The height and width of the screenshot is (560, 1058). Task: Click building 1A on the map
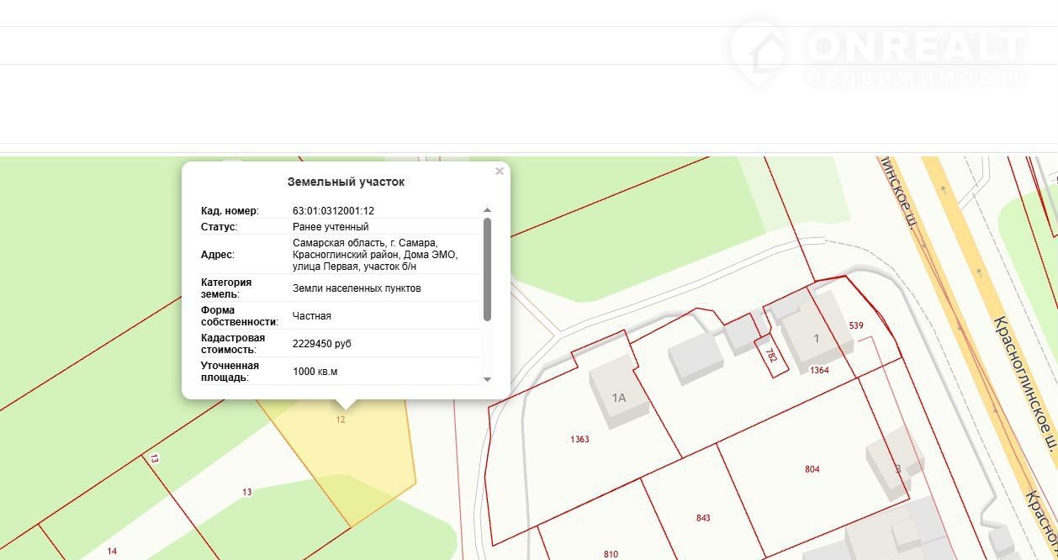tap(619, 397)
